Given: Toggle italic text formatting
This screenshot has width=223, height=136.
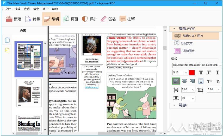Looking at the screenshot, I should 209,73.
